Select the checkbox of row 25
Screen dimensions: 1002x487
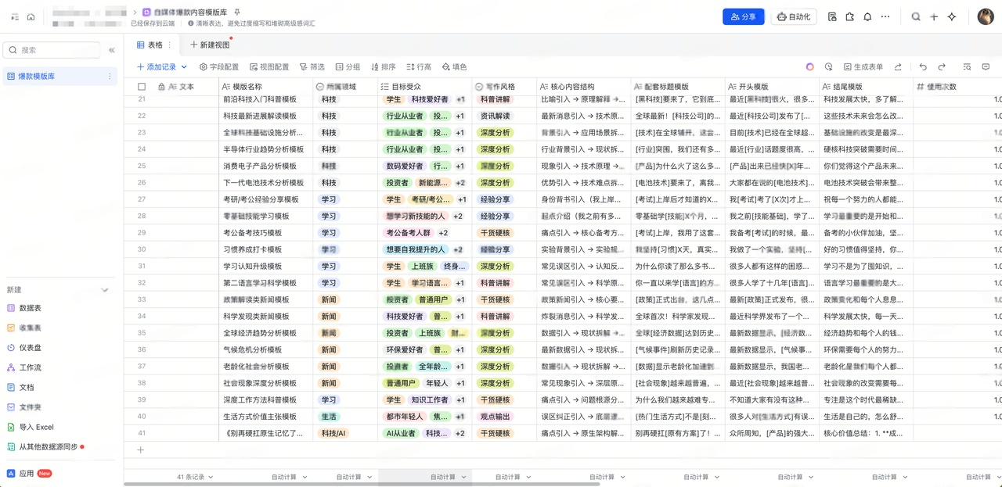142,165
